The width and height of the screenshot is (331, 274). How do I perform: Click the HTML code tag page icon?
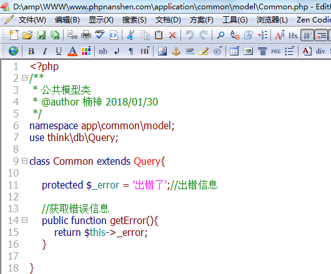pyautogui.click(x=114, y=35)
